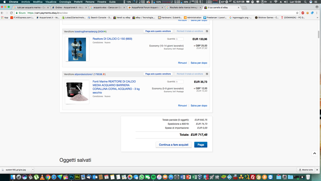Remove the Reattore DI CALCIO C-150 item
Screen dimensions: 321x181
click(182, 63)
